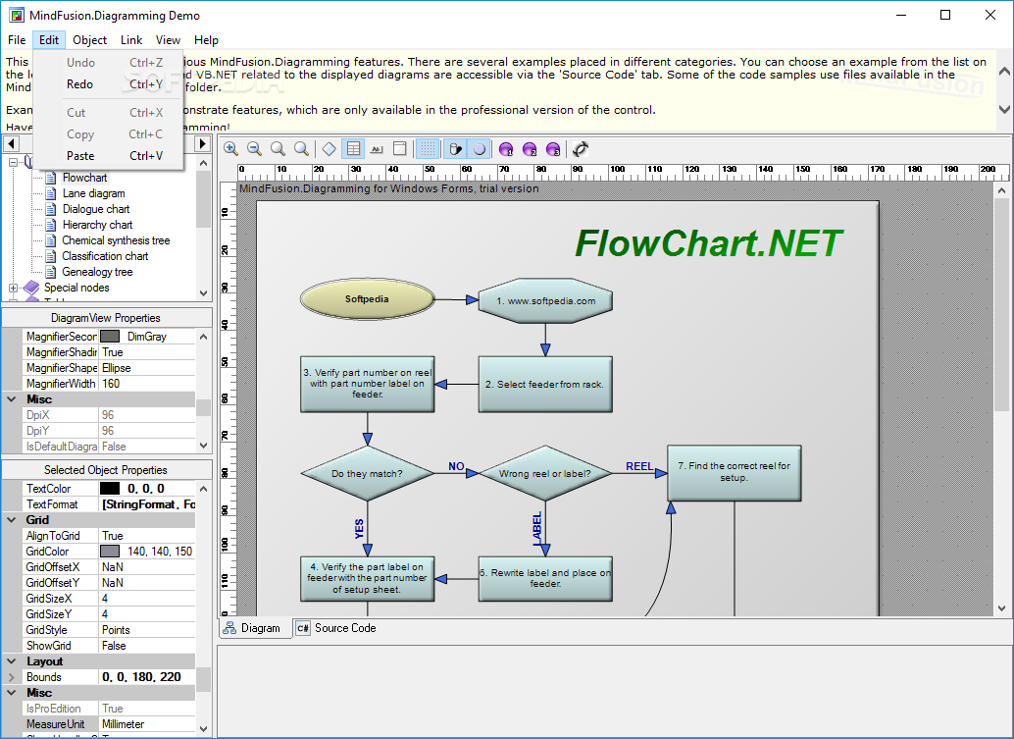The height and width of the screenshot is (739, 1014).
Task: Click the MeasureUnit value Millimeter
Action: pyautogui.click(x=147, y=724)
